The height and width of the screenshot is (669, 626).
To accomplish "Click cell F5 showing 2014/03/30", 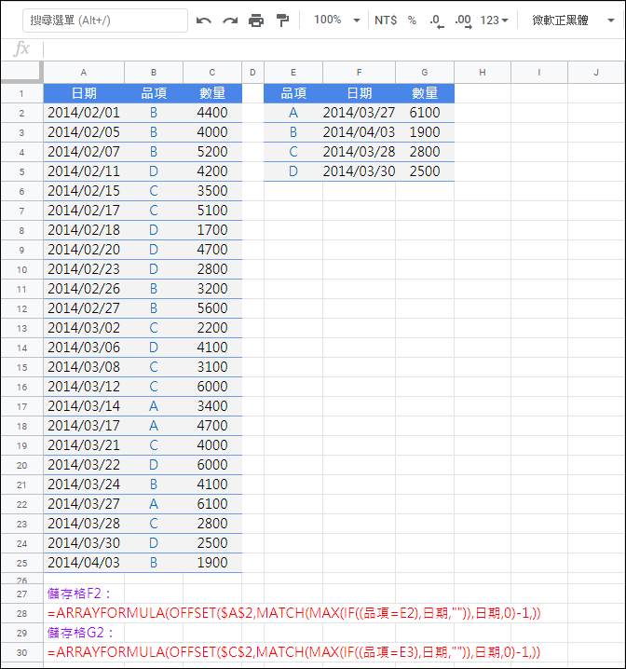I will tap(359, 171).
